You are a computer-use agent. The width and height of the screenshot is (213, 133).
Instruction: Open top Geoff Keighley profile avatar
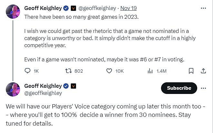coord(13,12)
